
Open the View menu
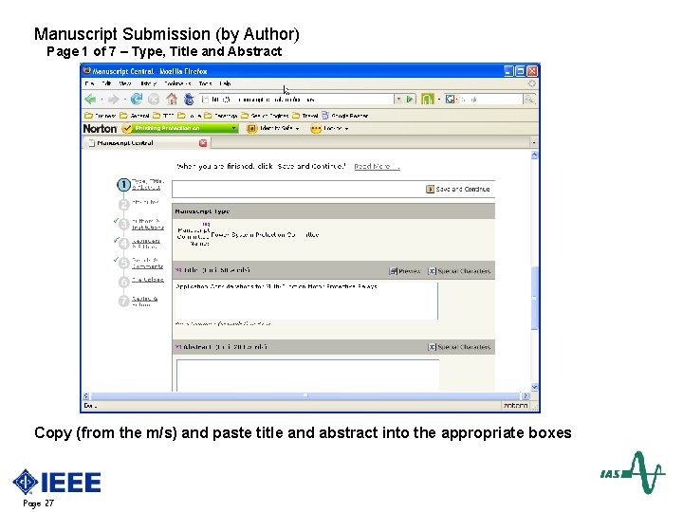coord(125,83)
